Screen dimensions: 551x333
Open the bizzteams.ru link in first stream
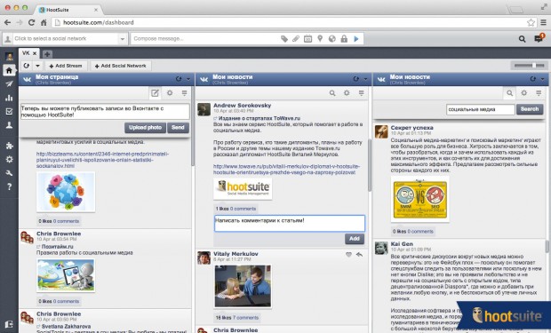click(x=102, y=160)
